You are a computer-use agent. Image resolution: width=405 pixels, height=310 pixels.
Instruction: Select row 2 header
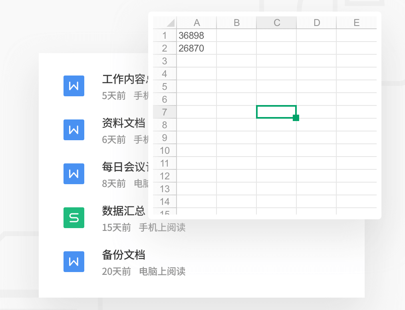tap(165, 48)
